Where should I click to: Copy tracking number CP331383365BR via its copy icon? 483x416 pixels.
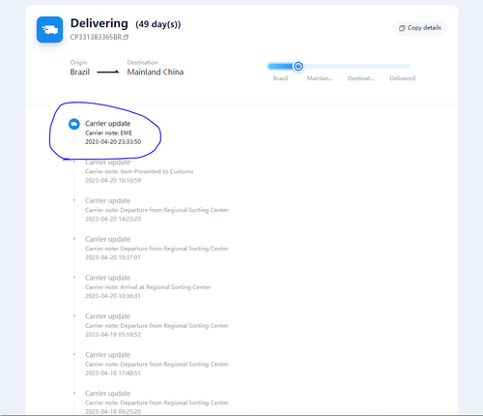126,38
